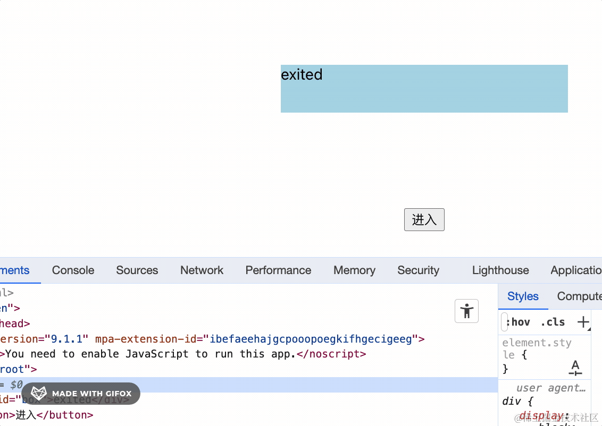Go to the Performance tab
The image size is (602, 426).
[x=278, y=270]
